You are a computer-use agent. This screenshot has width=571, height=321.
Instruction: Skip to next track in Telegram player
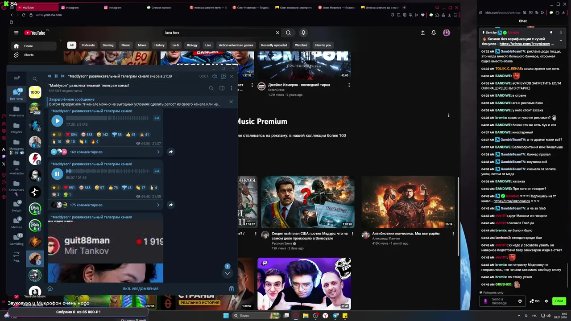63,76
